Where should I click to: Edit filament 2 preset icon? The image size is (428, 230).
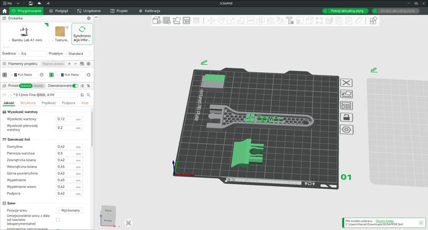tap(88, 75)
